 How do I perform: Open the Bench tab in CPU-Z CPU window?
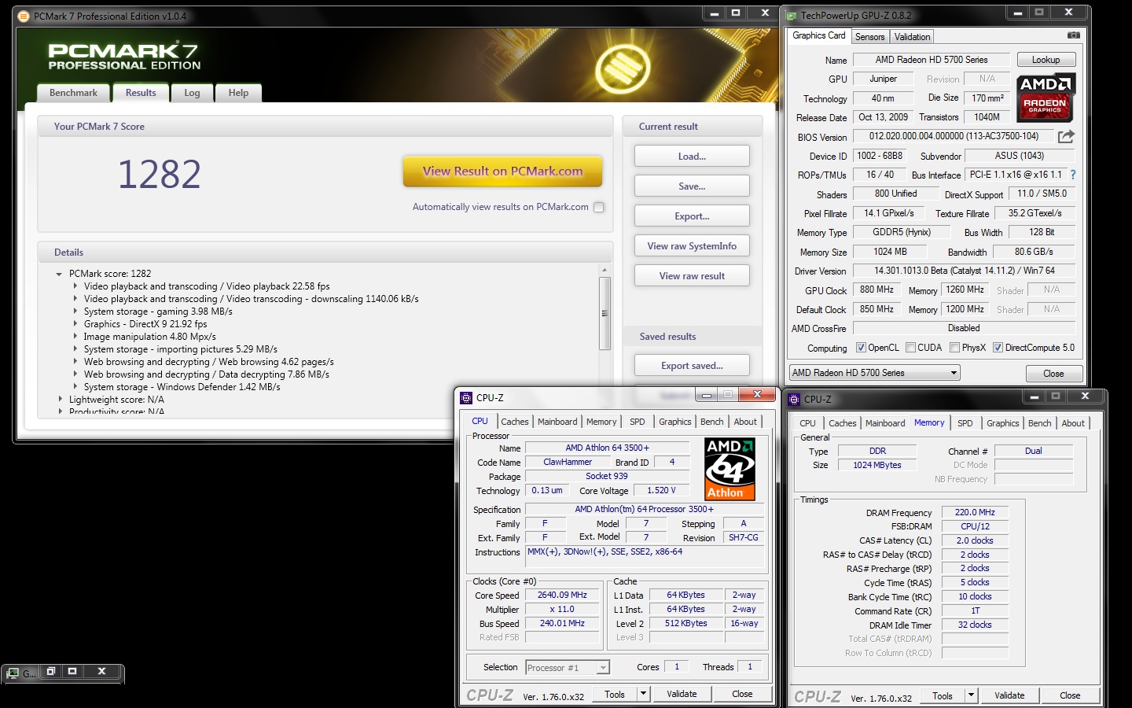point(712,422)
